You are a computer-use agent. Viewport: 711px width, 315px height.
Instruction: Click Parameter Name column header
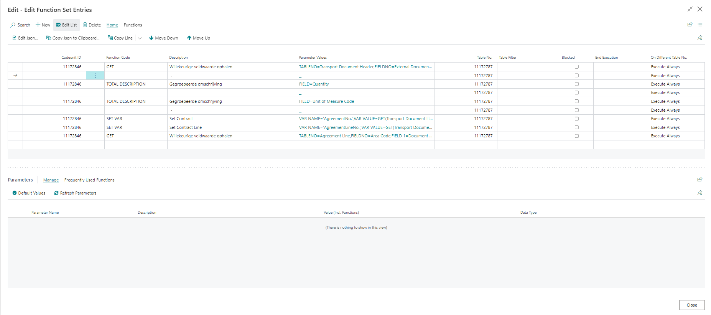pyautogui.click(x=45, y=213)
